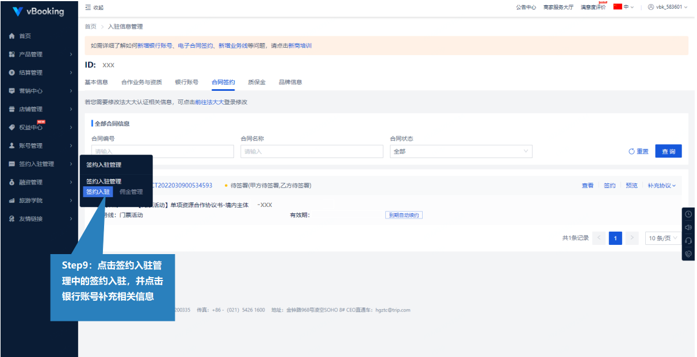Open the language selector next to the flag
The image size is (697, 357).
[623, 7]
